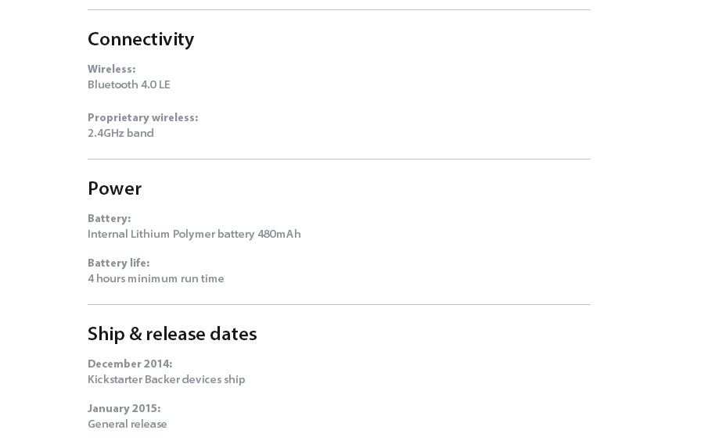The width and height of the screenshot is (719, 441).
Task: Click the Bluetooth 4.0 LE text
Action: [129, 84]
